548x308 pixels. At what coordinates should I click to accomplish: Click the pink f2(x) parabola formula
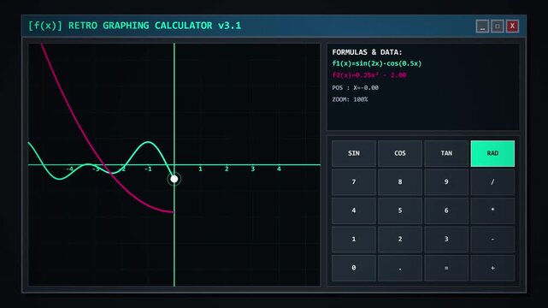coord(369,75)
